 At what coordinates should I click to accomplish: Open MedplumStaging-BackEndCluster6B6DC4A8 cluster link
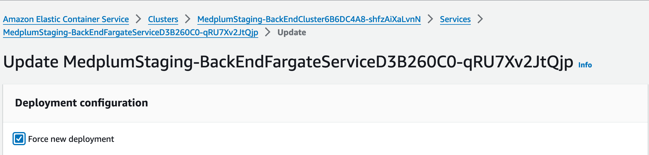pos(309,19)
